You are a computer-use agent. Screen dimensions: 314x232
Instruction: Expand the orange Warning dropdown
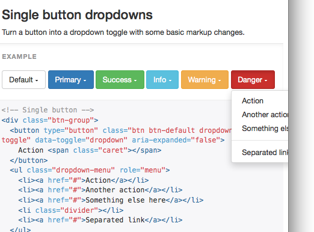point(205,79)
